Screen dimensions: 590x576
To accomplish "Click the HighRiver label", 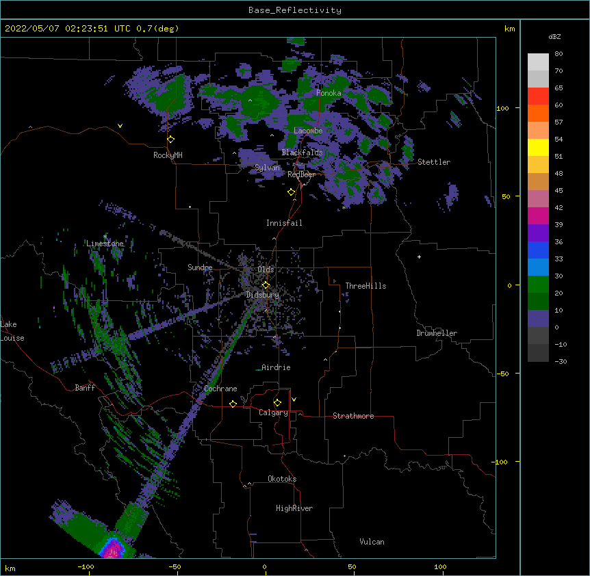I will coord(294,508).
